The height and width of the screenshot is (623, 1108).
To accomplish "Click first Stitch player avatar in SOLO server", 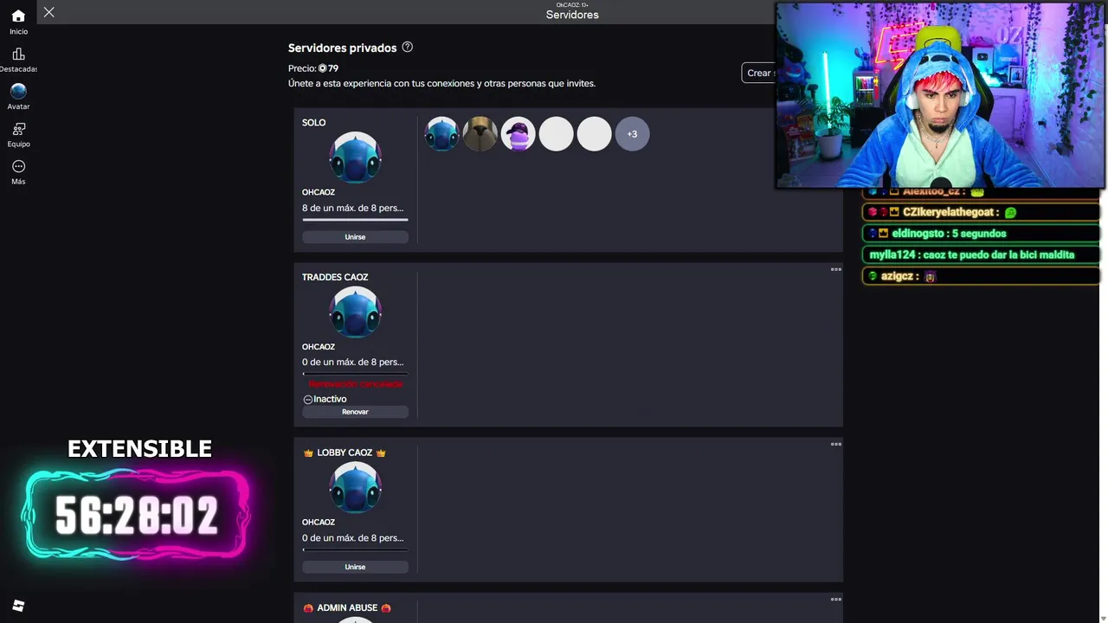I will point(441,134).
